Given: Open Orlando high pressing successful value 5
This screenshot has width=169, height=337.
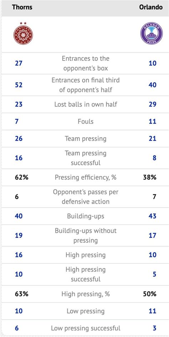Looking at the screenshot, I should 154,274.
